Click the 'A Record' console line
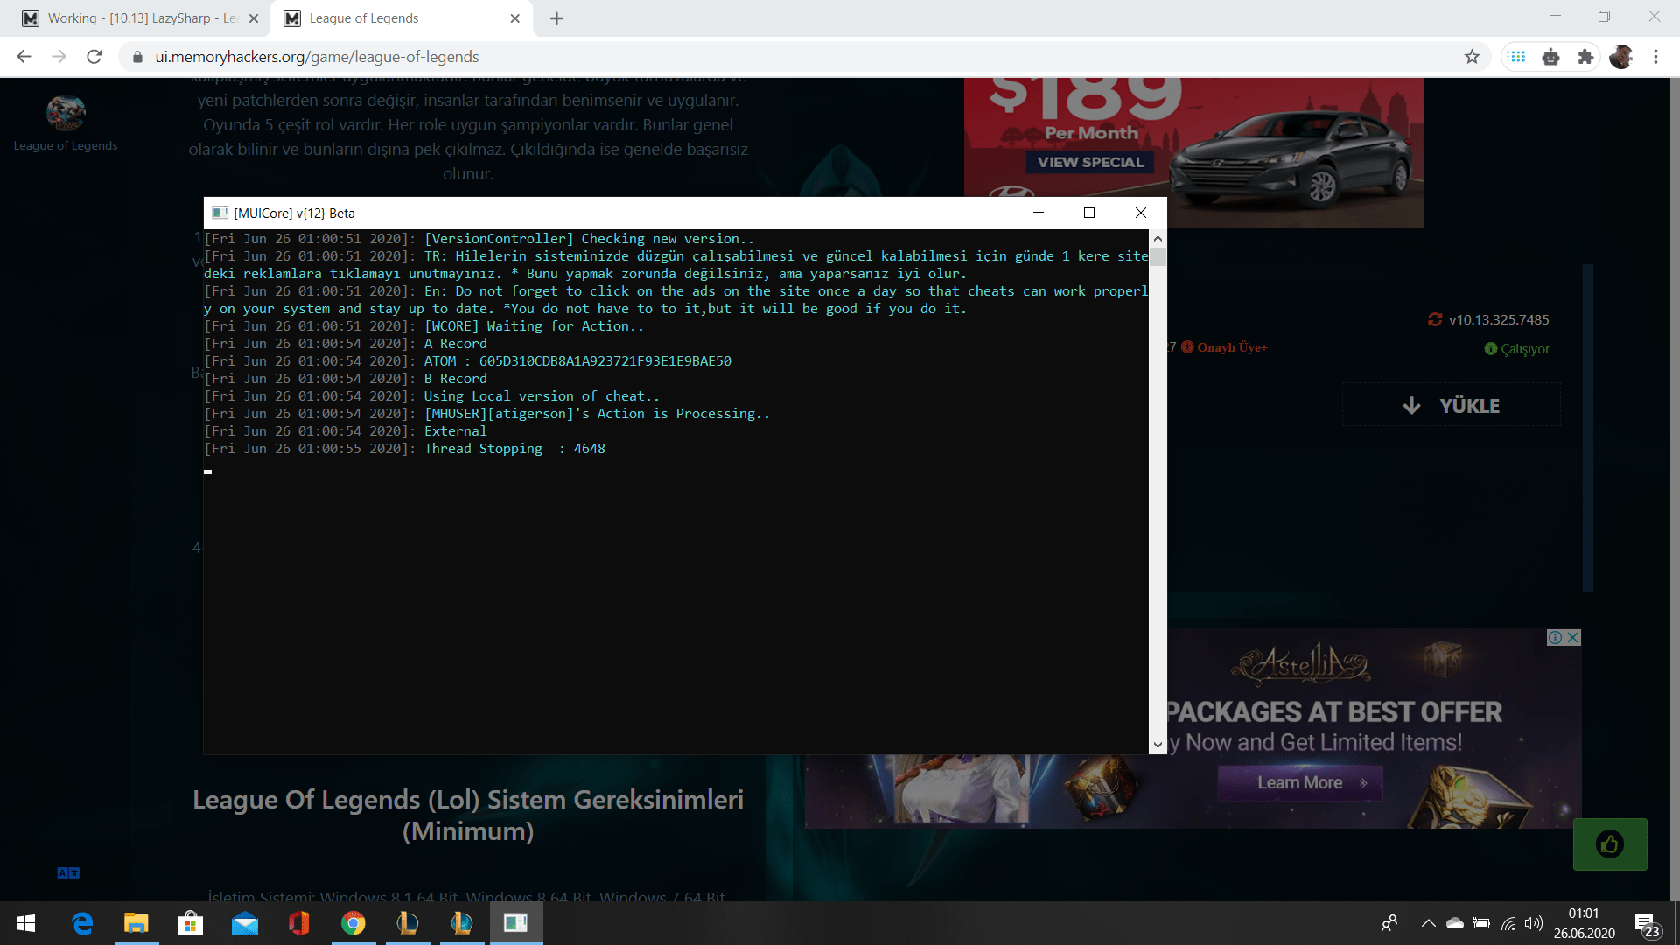This screenshot has width=1680, height=945. click(x=455, y=343)
